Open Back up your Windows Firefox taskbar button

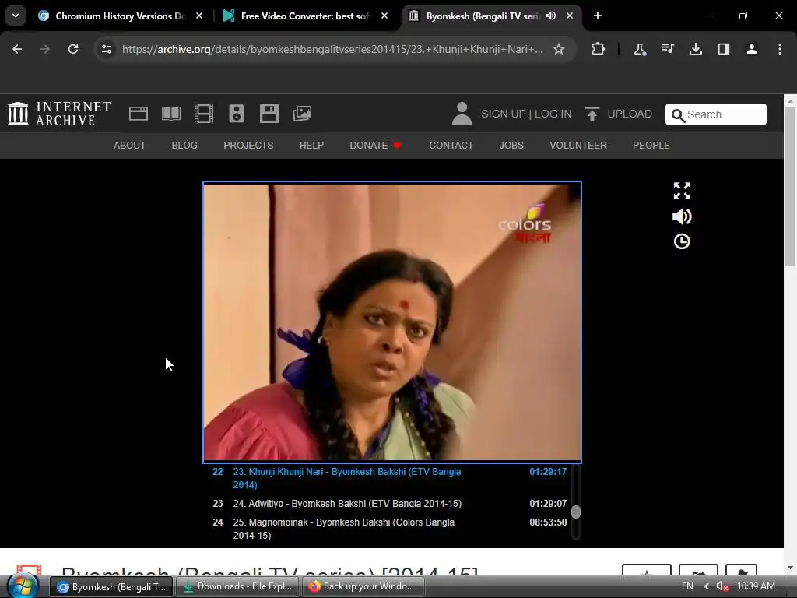[x=363, y=586]
